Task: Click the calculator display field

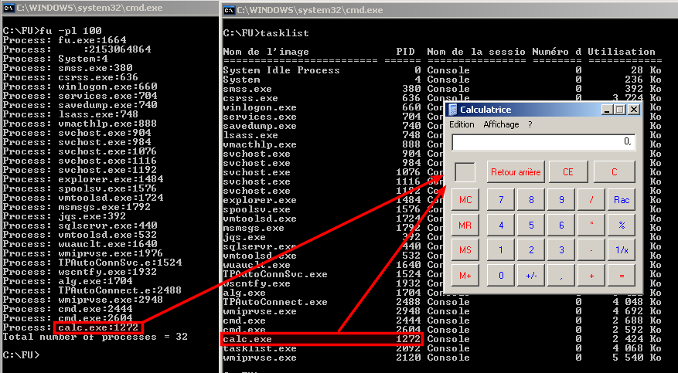Action: 543,142
